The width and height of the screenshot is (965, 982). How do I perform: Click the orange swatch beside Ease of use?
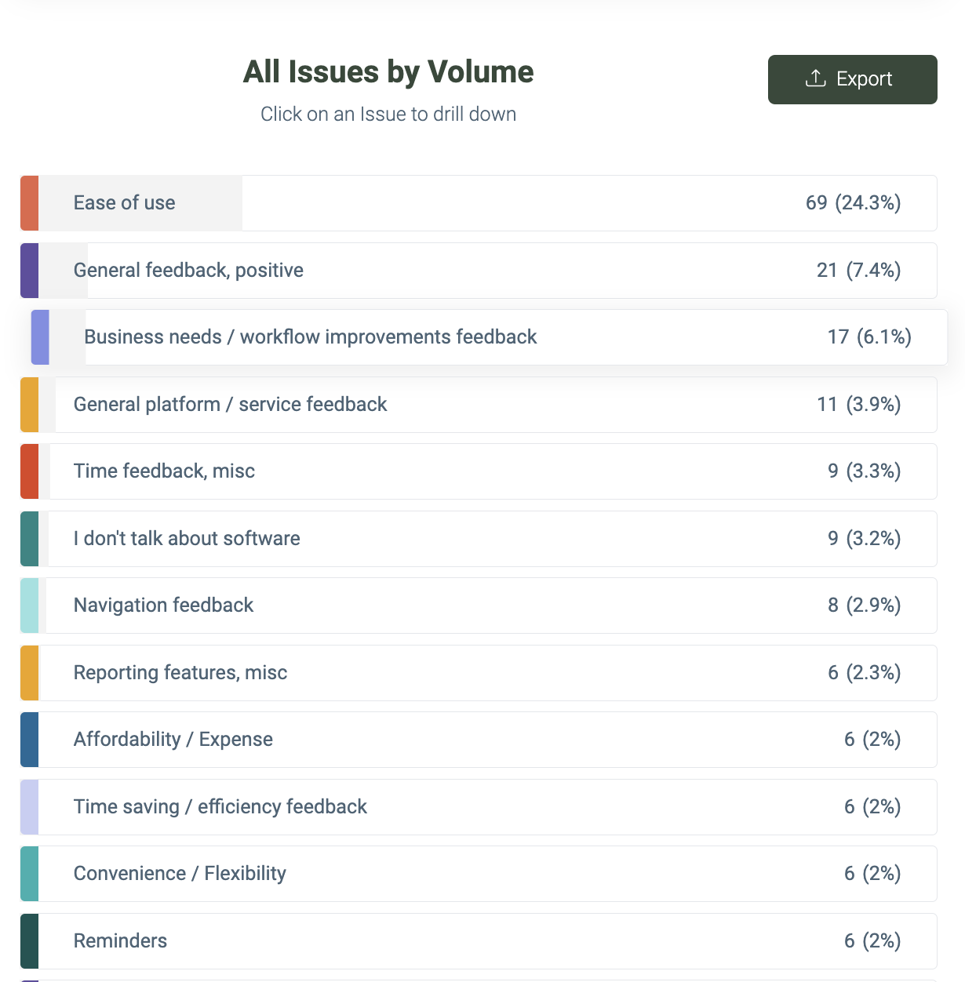coord(29,203)
